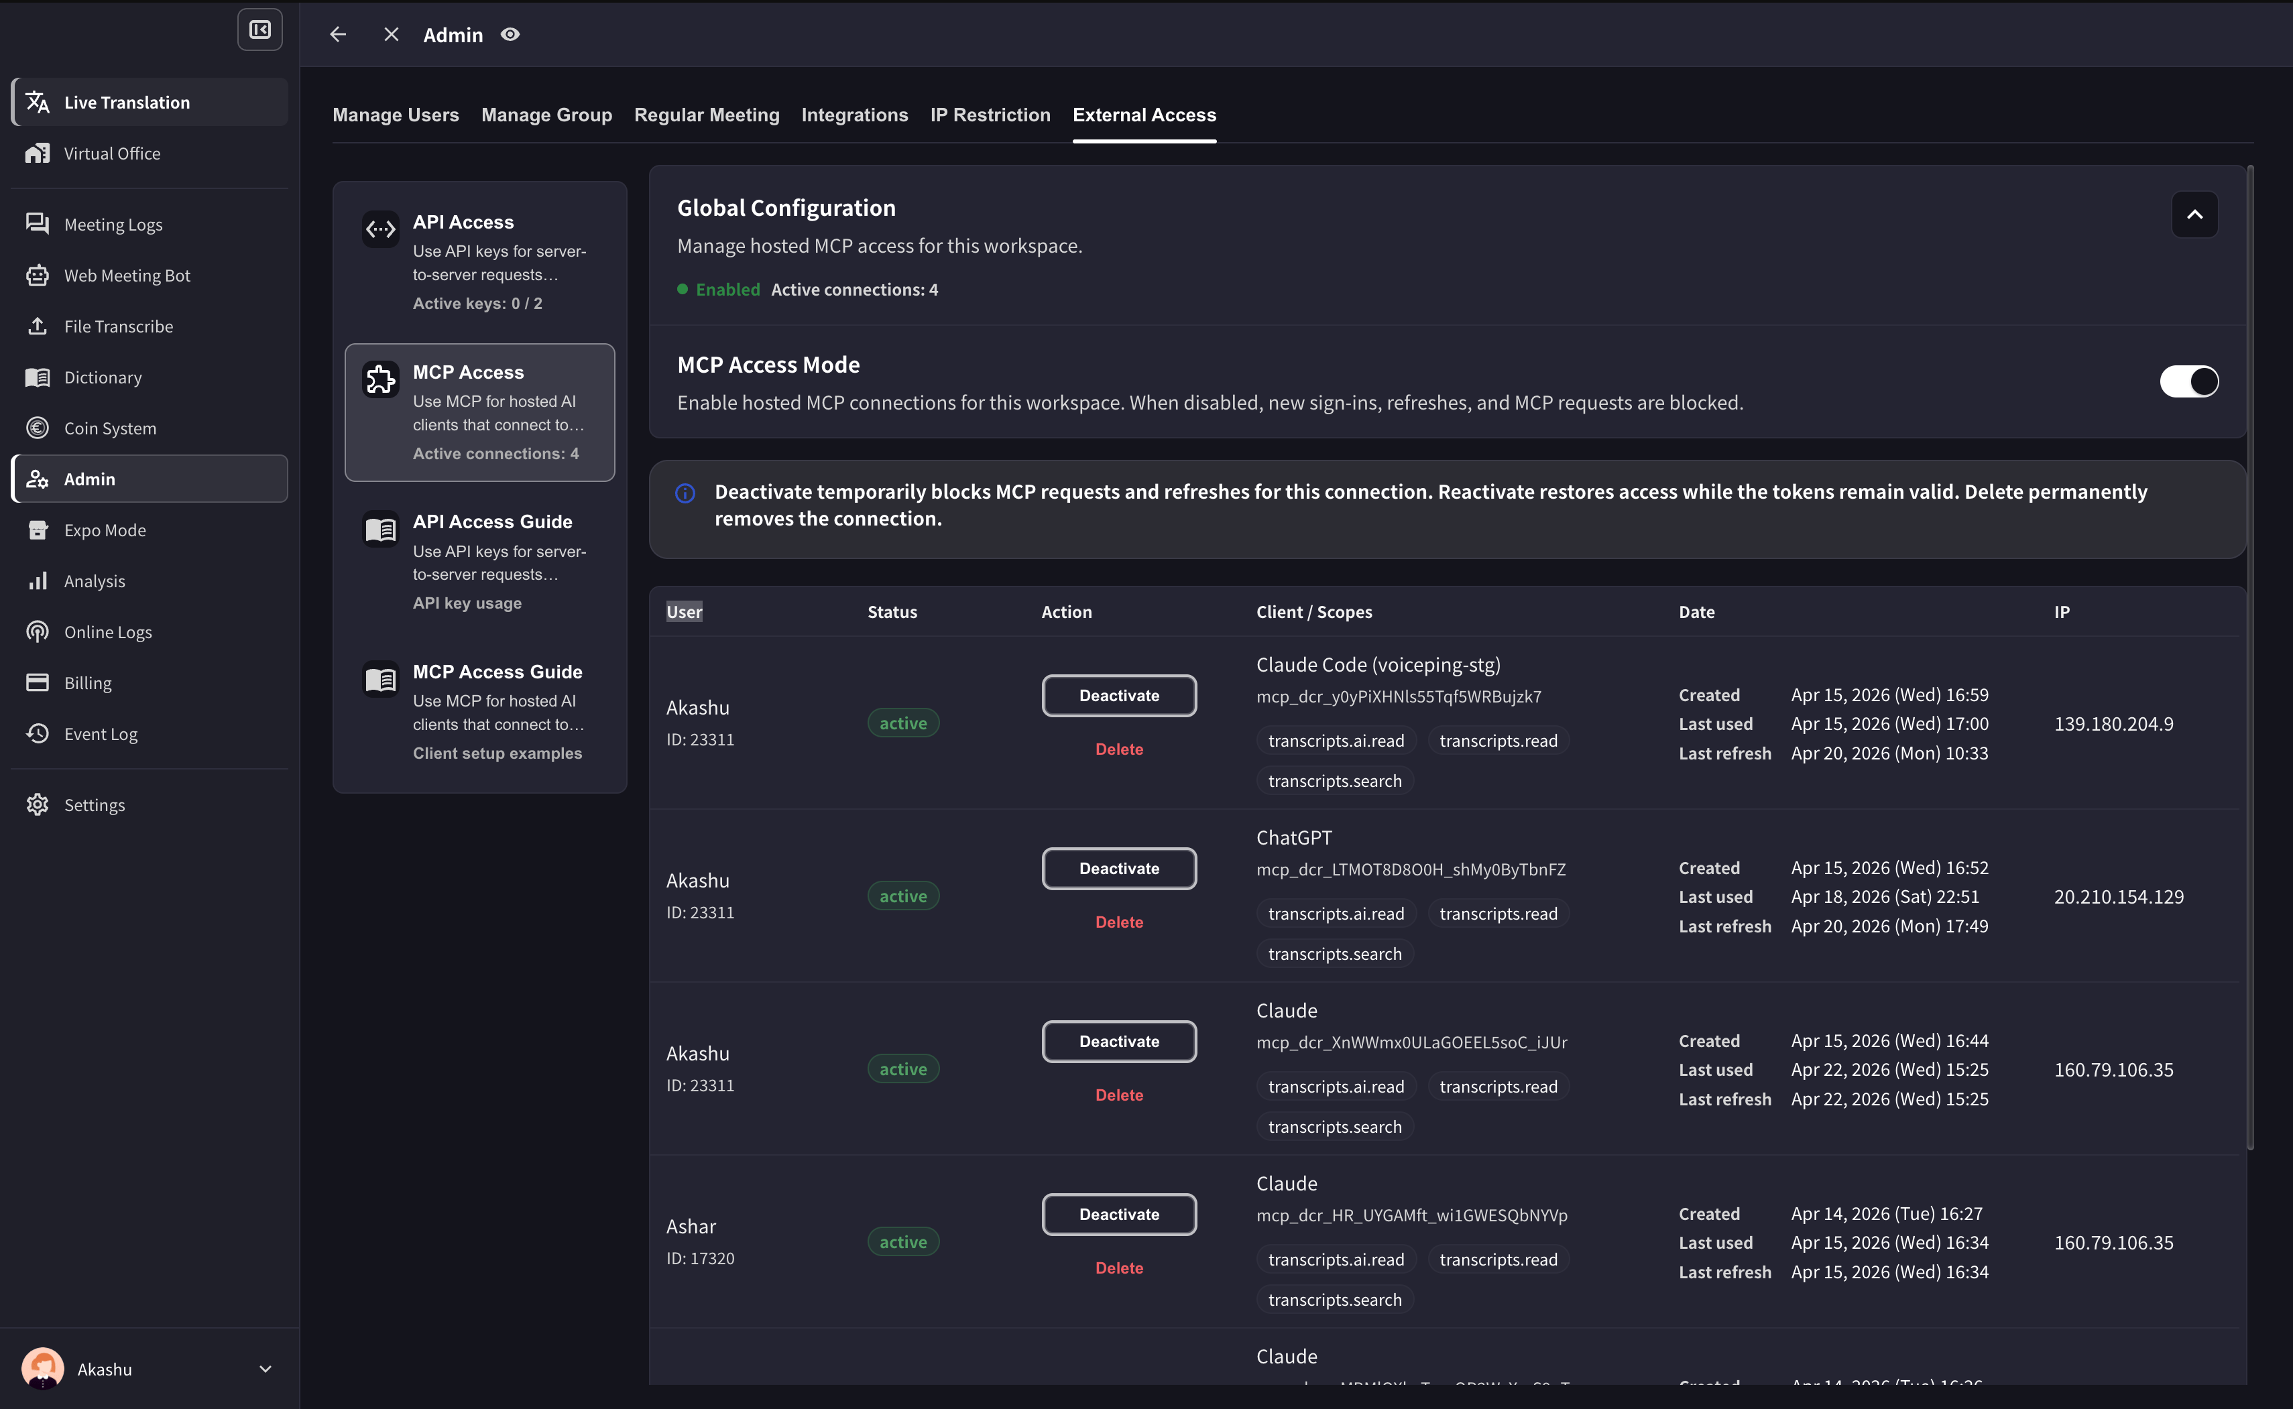This screenshot has width=2293, height=1409.
Task: Go back using the left arrow icon
Action: (x=339, y=34)
